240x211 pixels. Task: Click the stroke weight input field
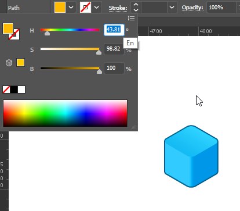click(x=154, y=8)
